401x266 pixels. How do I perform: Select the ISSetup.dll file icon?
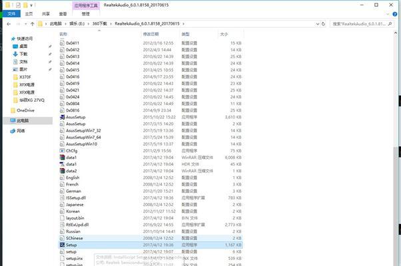[x=62, y=198]
